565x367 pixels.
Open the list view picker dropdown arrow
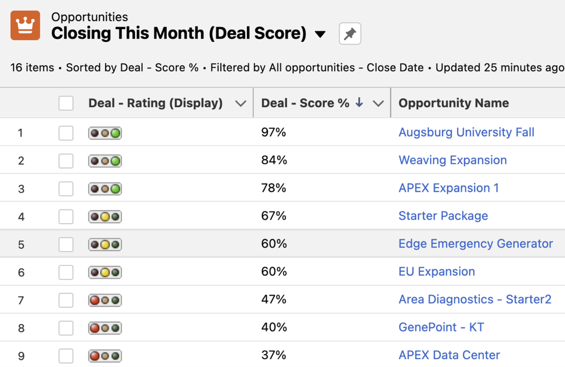[x=320, y=34]
